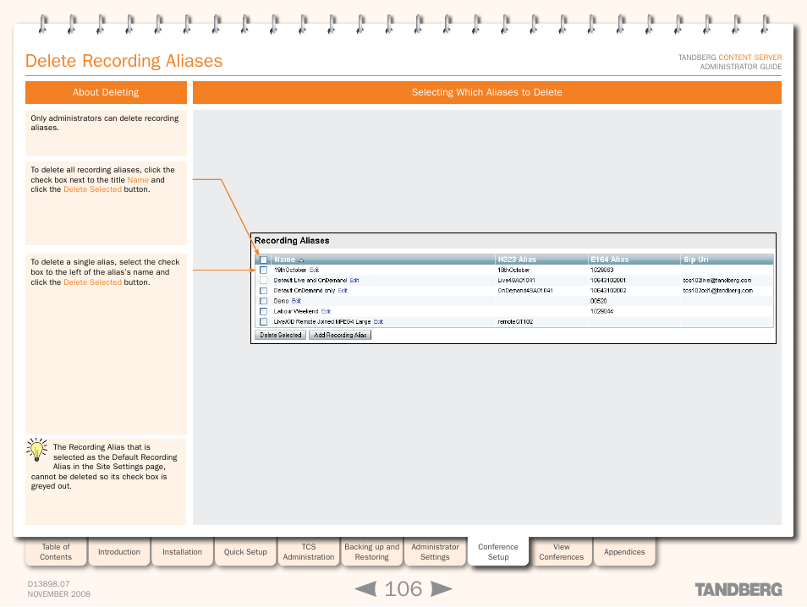Click the About Deleting heading
This screenshot has height=607, width=807.
click(106, 92)
